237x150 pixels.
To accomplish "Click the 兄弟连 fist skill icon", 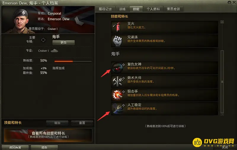I will (117, 41).
